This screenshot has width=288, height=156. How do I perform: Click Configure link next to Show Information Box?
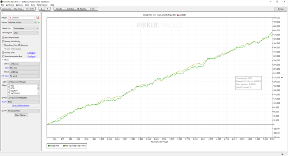point(31,57)
